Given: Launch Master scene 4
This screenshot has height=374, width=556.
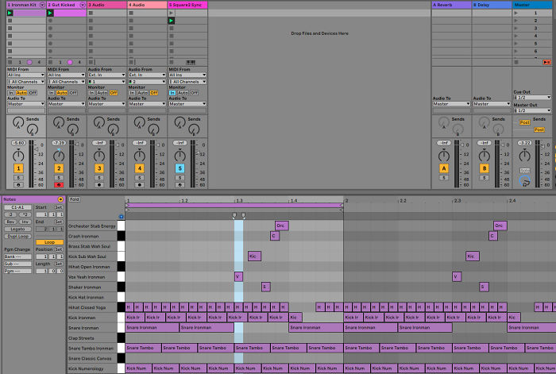Looking at the screenshot, I should [x=516, y=36].
